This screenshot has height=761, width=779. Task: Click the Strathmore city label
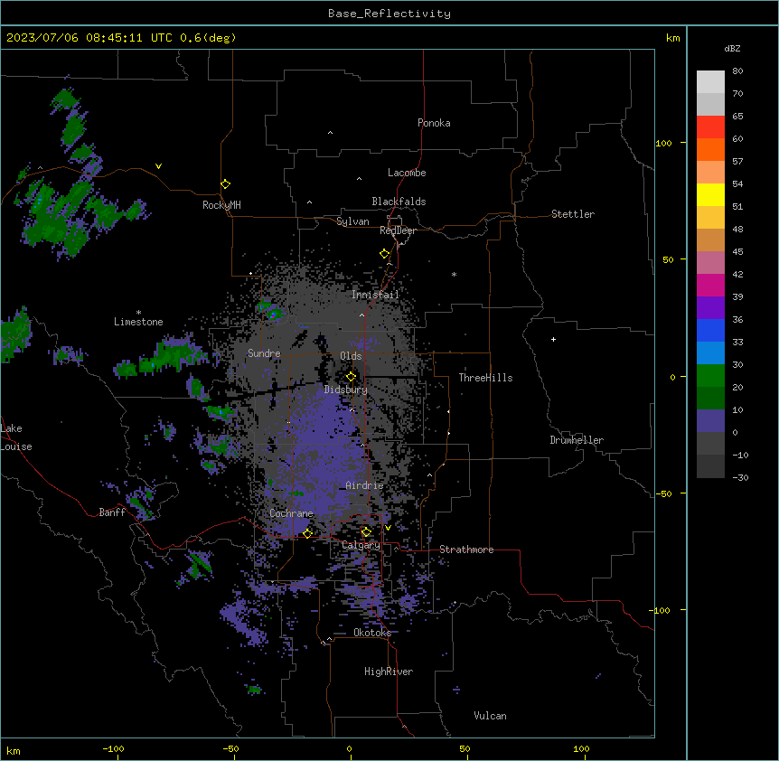pyautogui.click(x=466, y=550)
